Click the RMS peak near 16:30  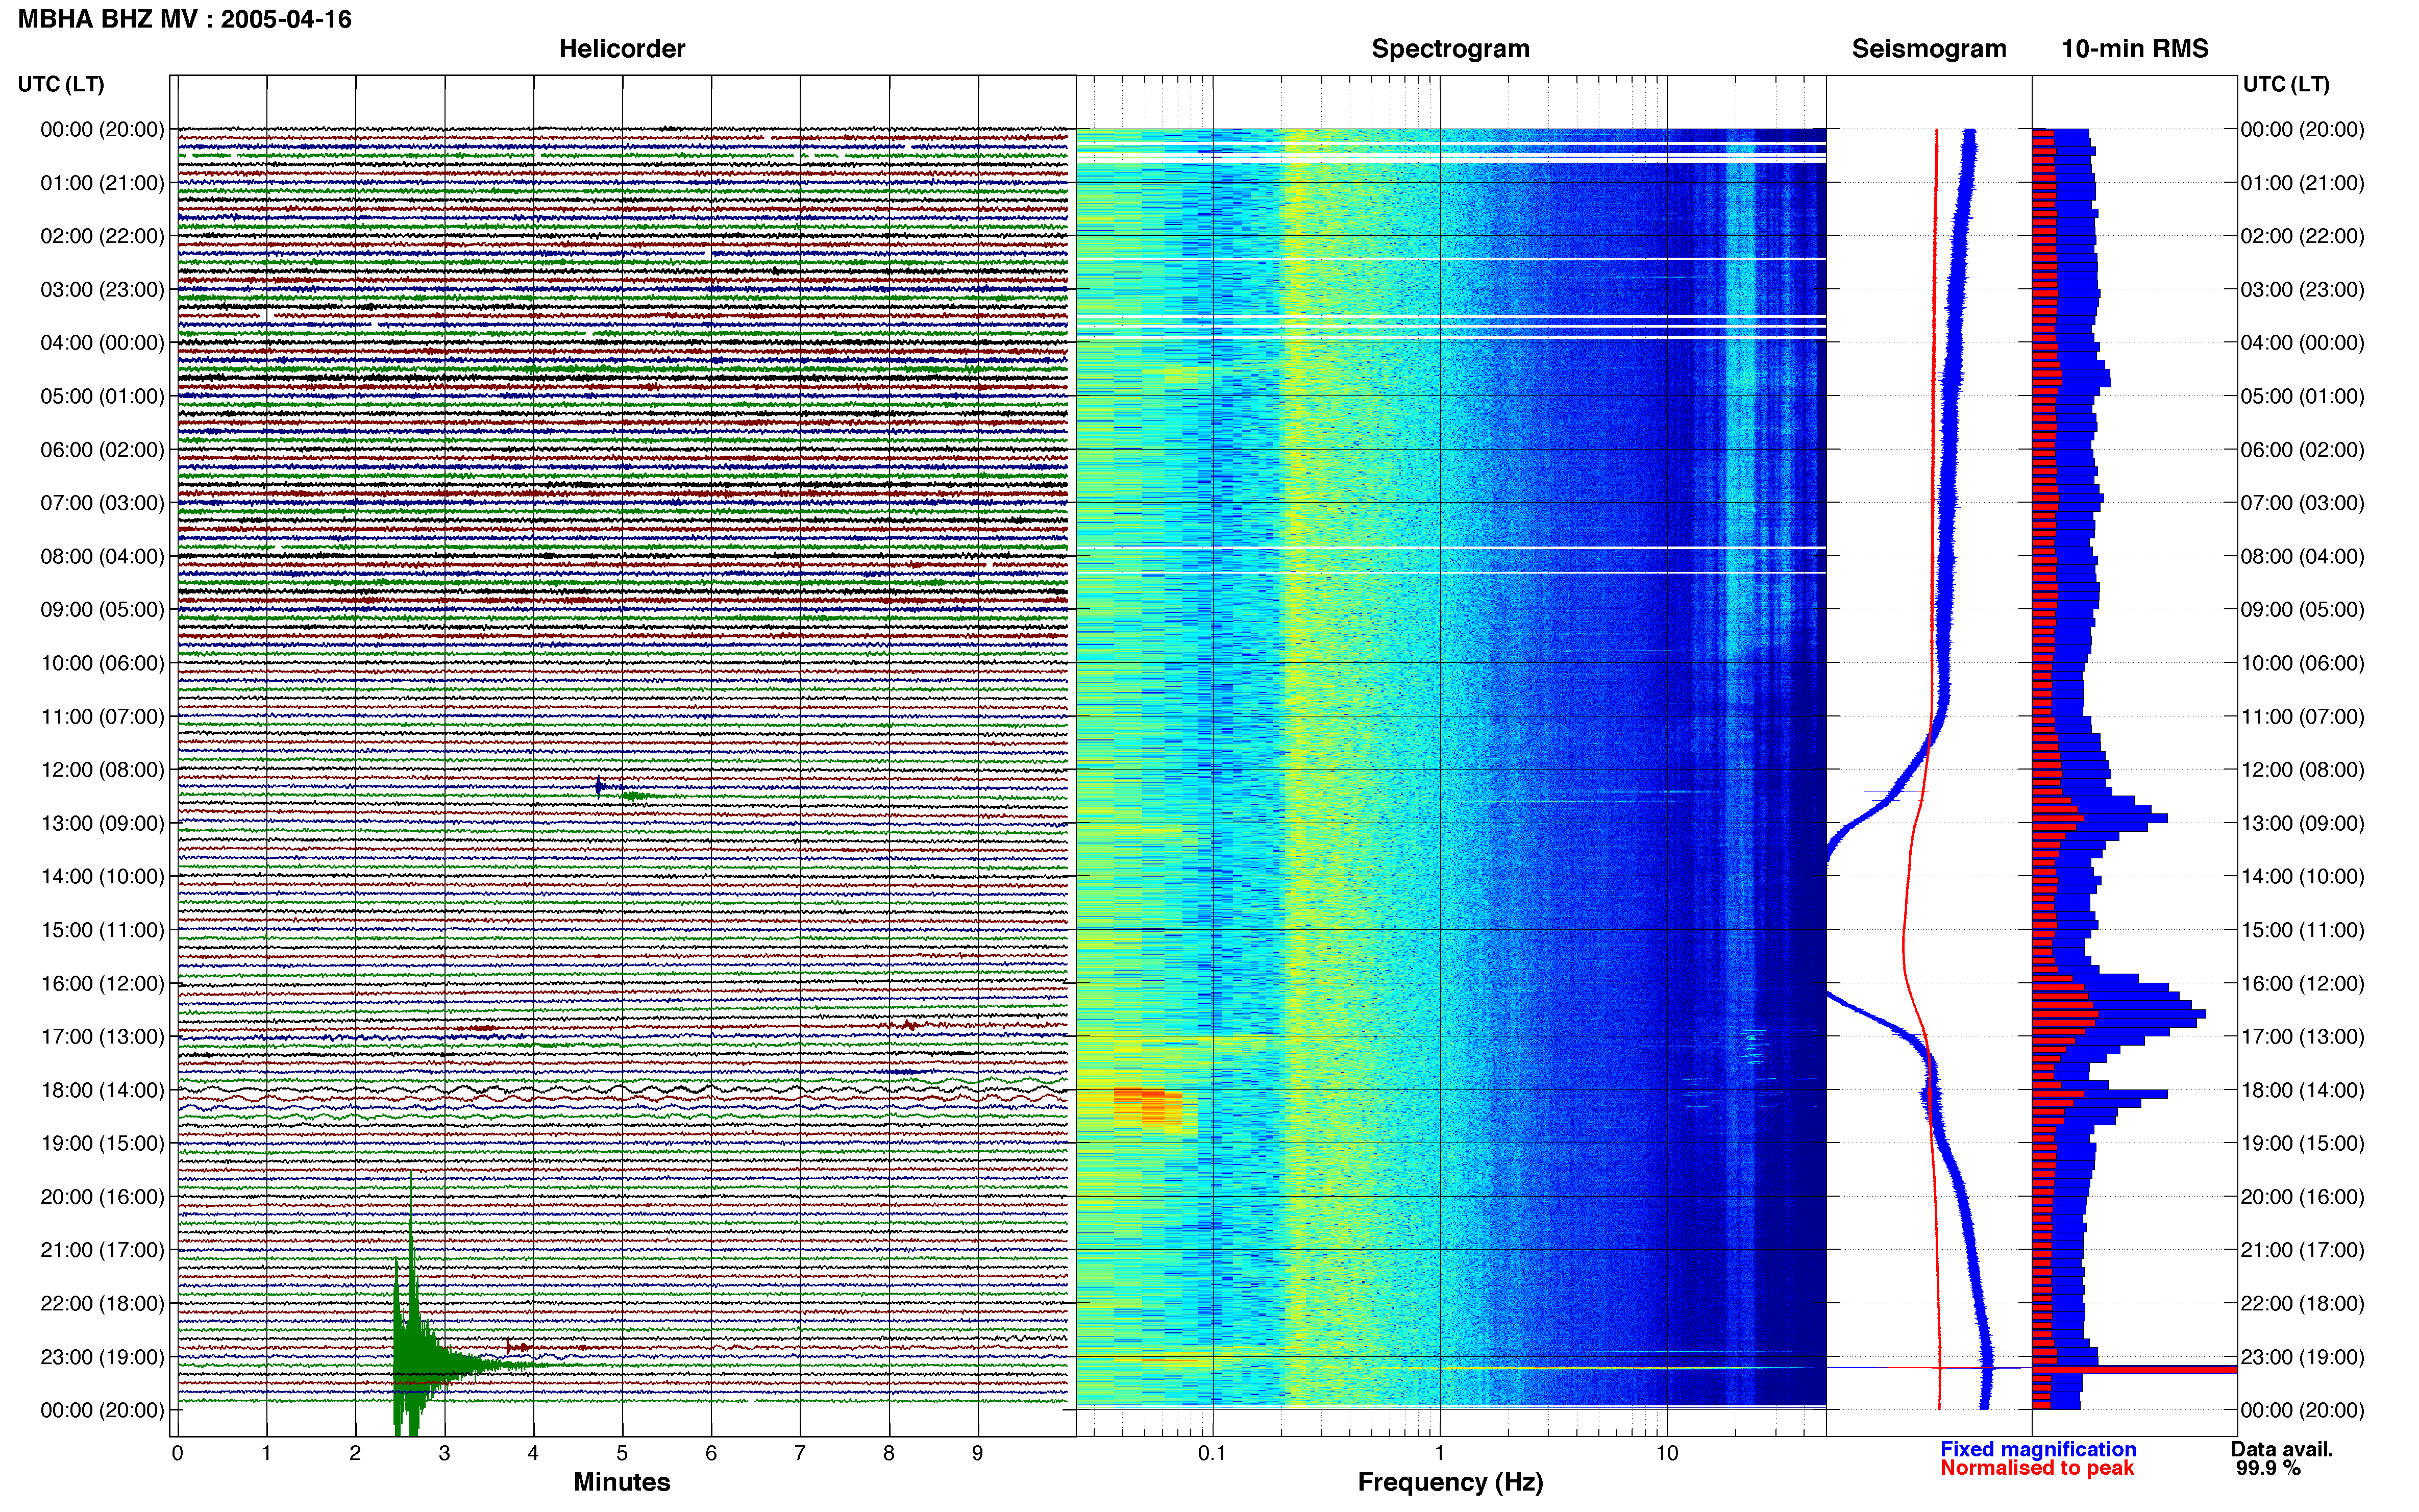[x=2118, y=1014]
